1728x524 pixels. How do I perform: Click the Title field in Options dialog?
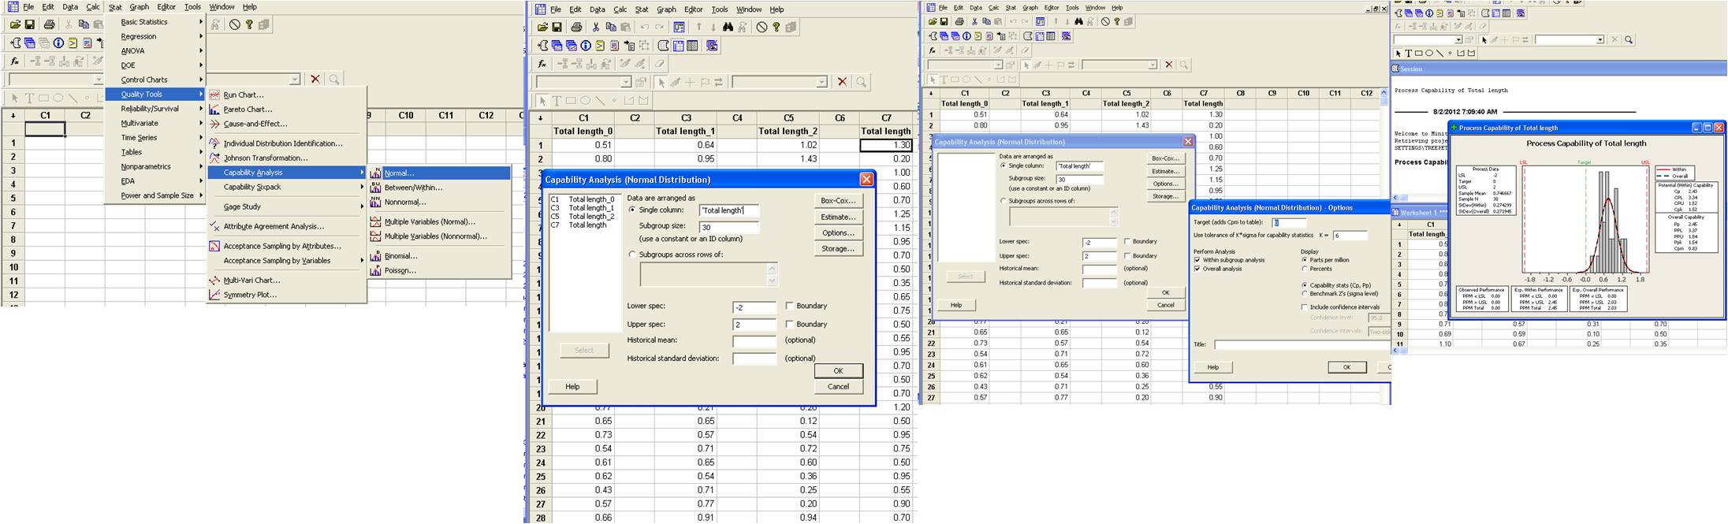click(x=1301, y=344)
